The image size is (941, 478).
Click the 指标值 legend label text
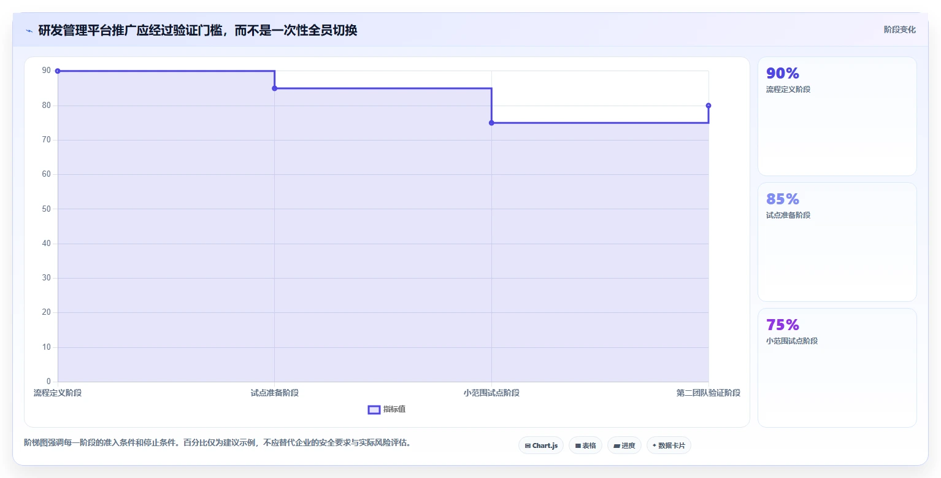point(394,409)
